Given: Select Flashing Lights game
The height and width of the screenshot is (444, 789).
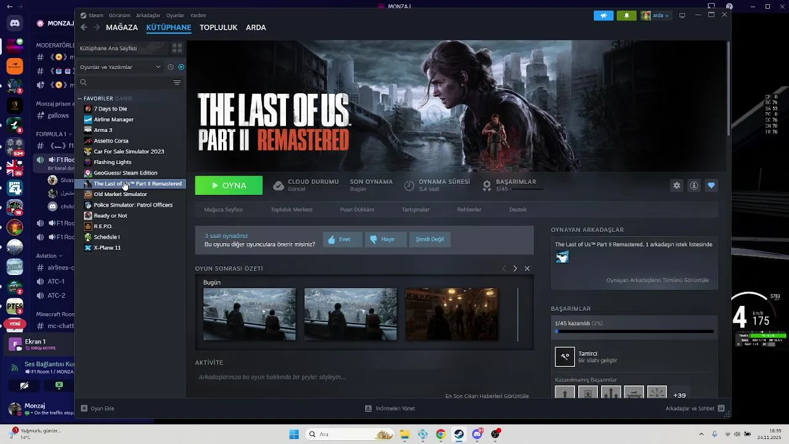Looking at the screenshot, I should coord(112,162).
